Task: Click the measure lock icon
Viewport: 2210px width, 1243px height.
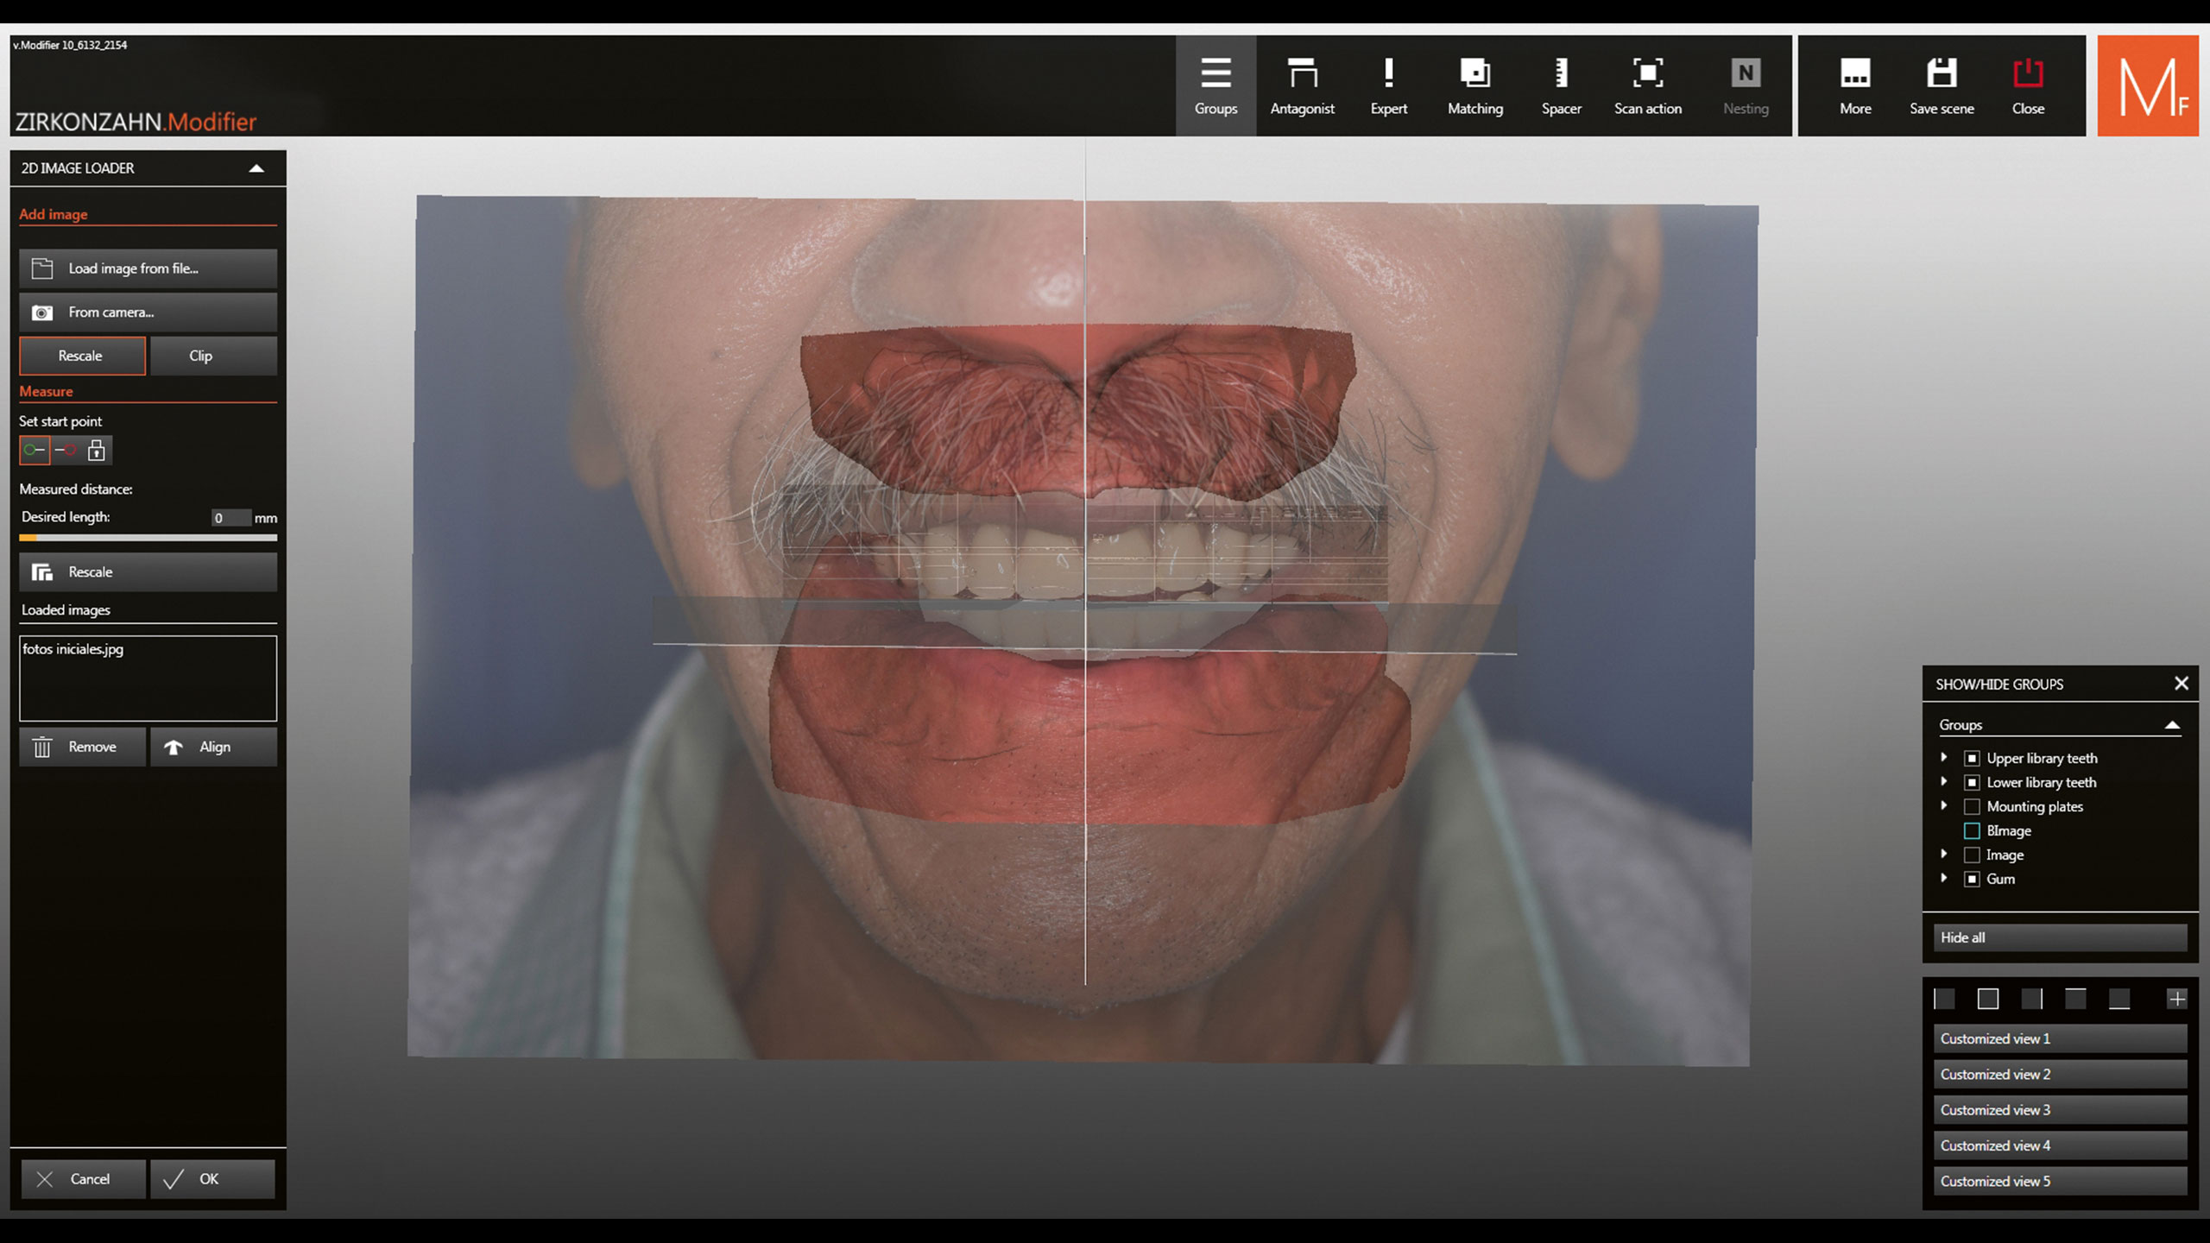Action: coord(97,450)
